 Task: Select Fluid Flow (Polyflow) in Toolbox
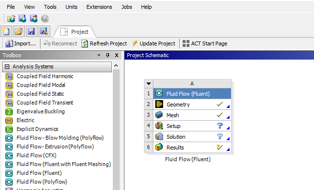42,182
